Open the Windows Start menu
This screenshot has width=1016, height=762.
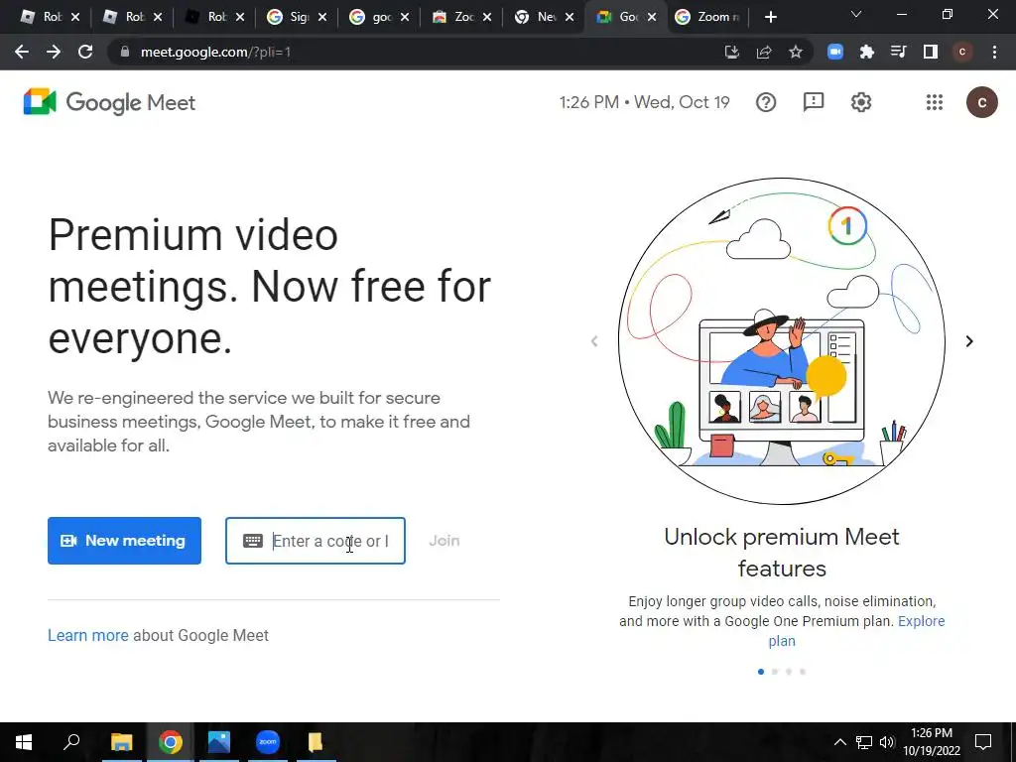(x=24, y=742)
